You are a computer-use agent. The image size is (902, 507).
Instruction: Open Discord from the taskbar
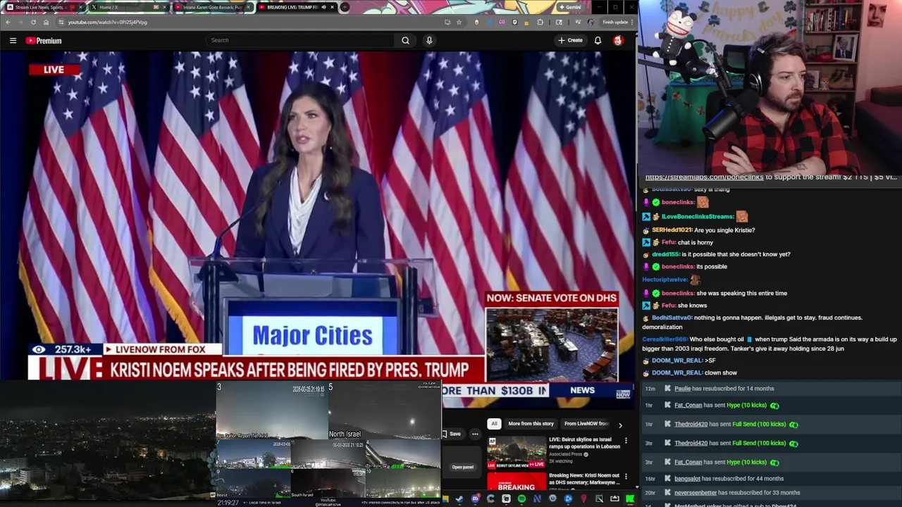476,499
